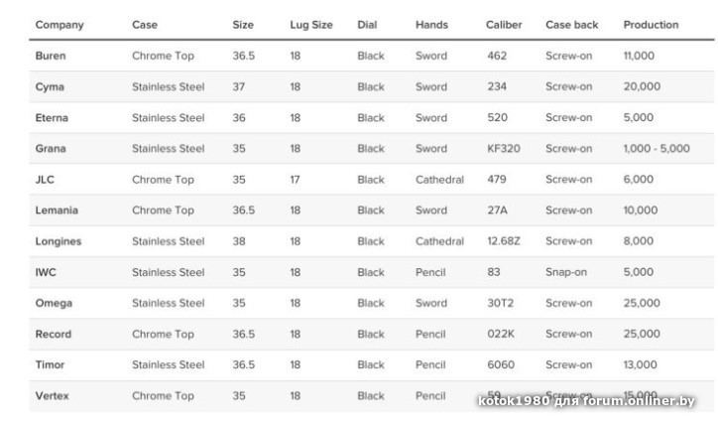Screen dimensions: 718x424
Task: Select the Cyma company cell
Action: click(x=50, y=87)
